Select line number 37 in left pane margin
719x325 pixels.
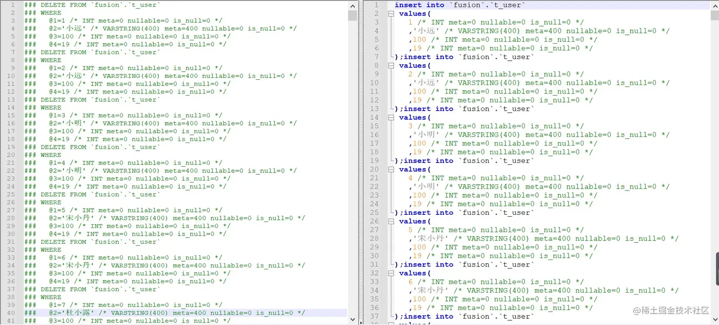tap(11, 289)
